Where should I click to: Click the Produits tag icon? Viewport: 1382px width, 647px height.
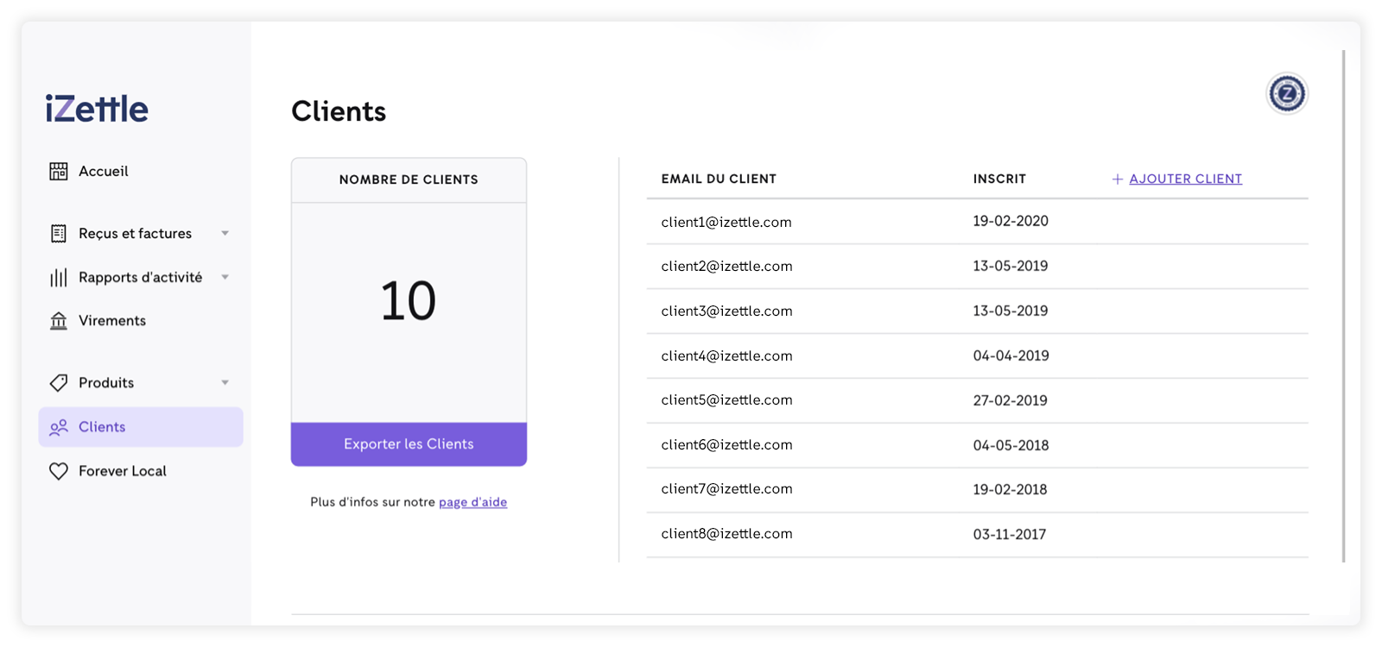(59, 383)
